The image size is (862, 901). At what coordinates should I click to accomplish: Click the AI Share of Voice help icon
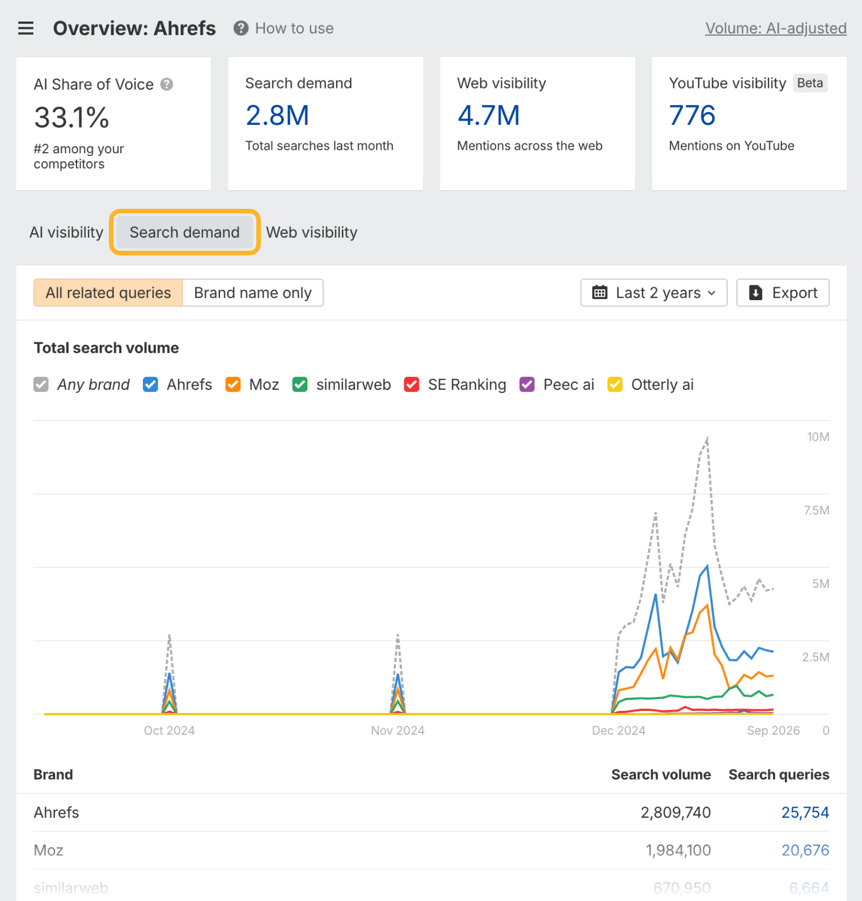click(x=167, y=85)
